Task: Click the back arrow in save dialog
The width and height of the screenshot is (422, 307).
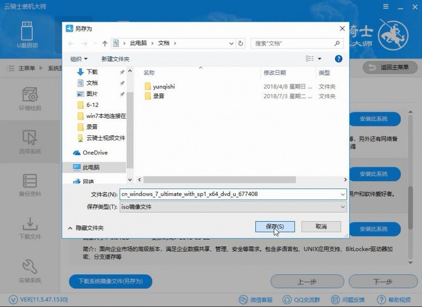Action: point(71,44)
